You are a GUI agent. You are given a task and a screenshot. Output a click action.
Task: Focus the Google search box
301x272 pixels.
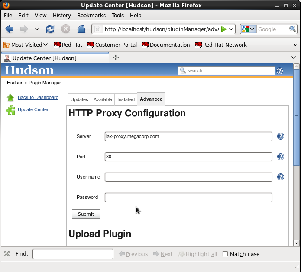click(x=273, y=29)
